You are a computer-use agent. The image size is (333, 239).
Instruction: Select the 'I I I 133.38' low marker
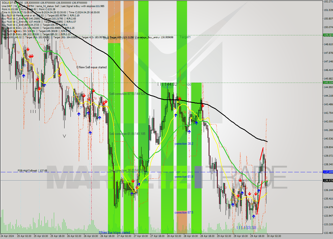(246, 228)
